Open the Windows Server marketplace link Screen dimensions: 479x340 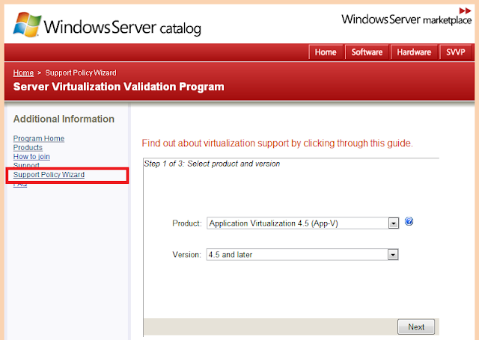coord(406,19)
